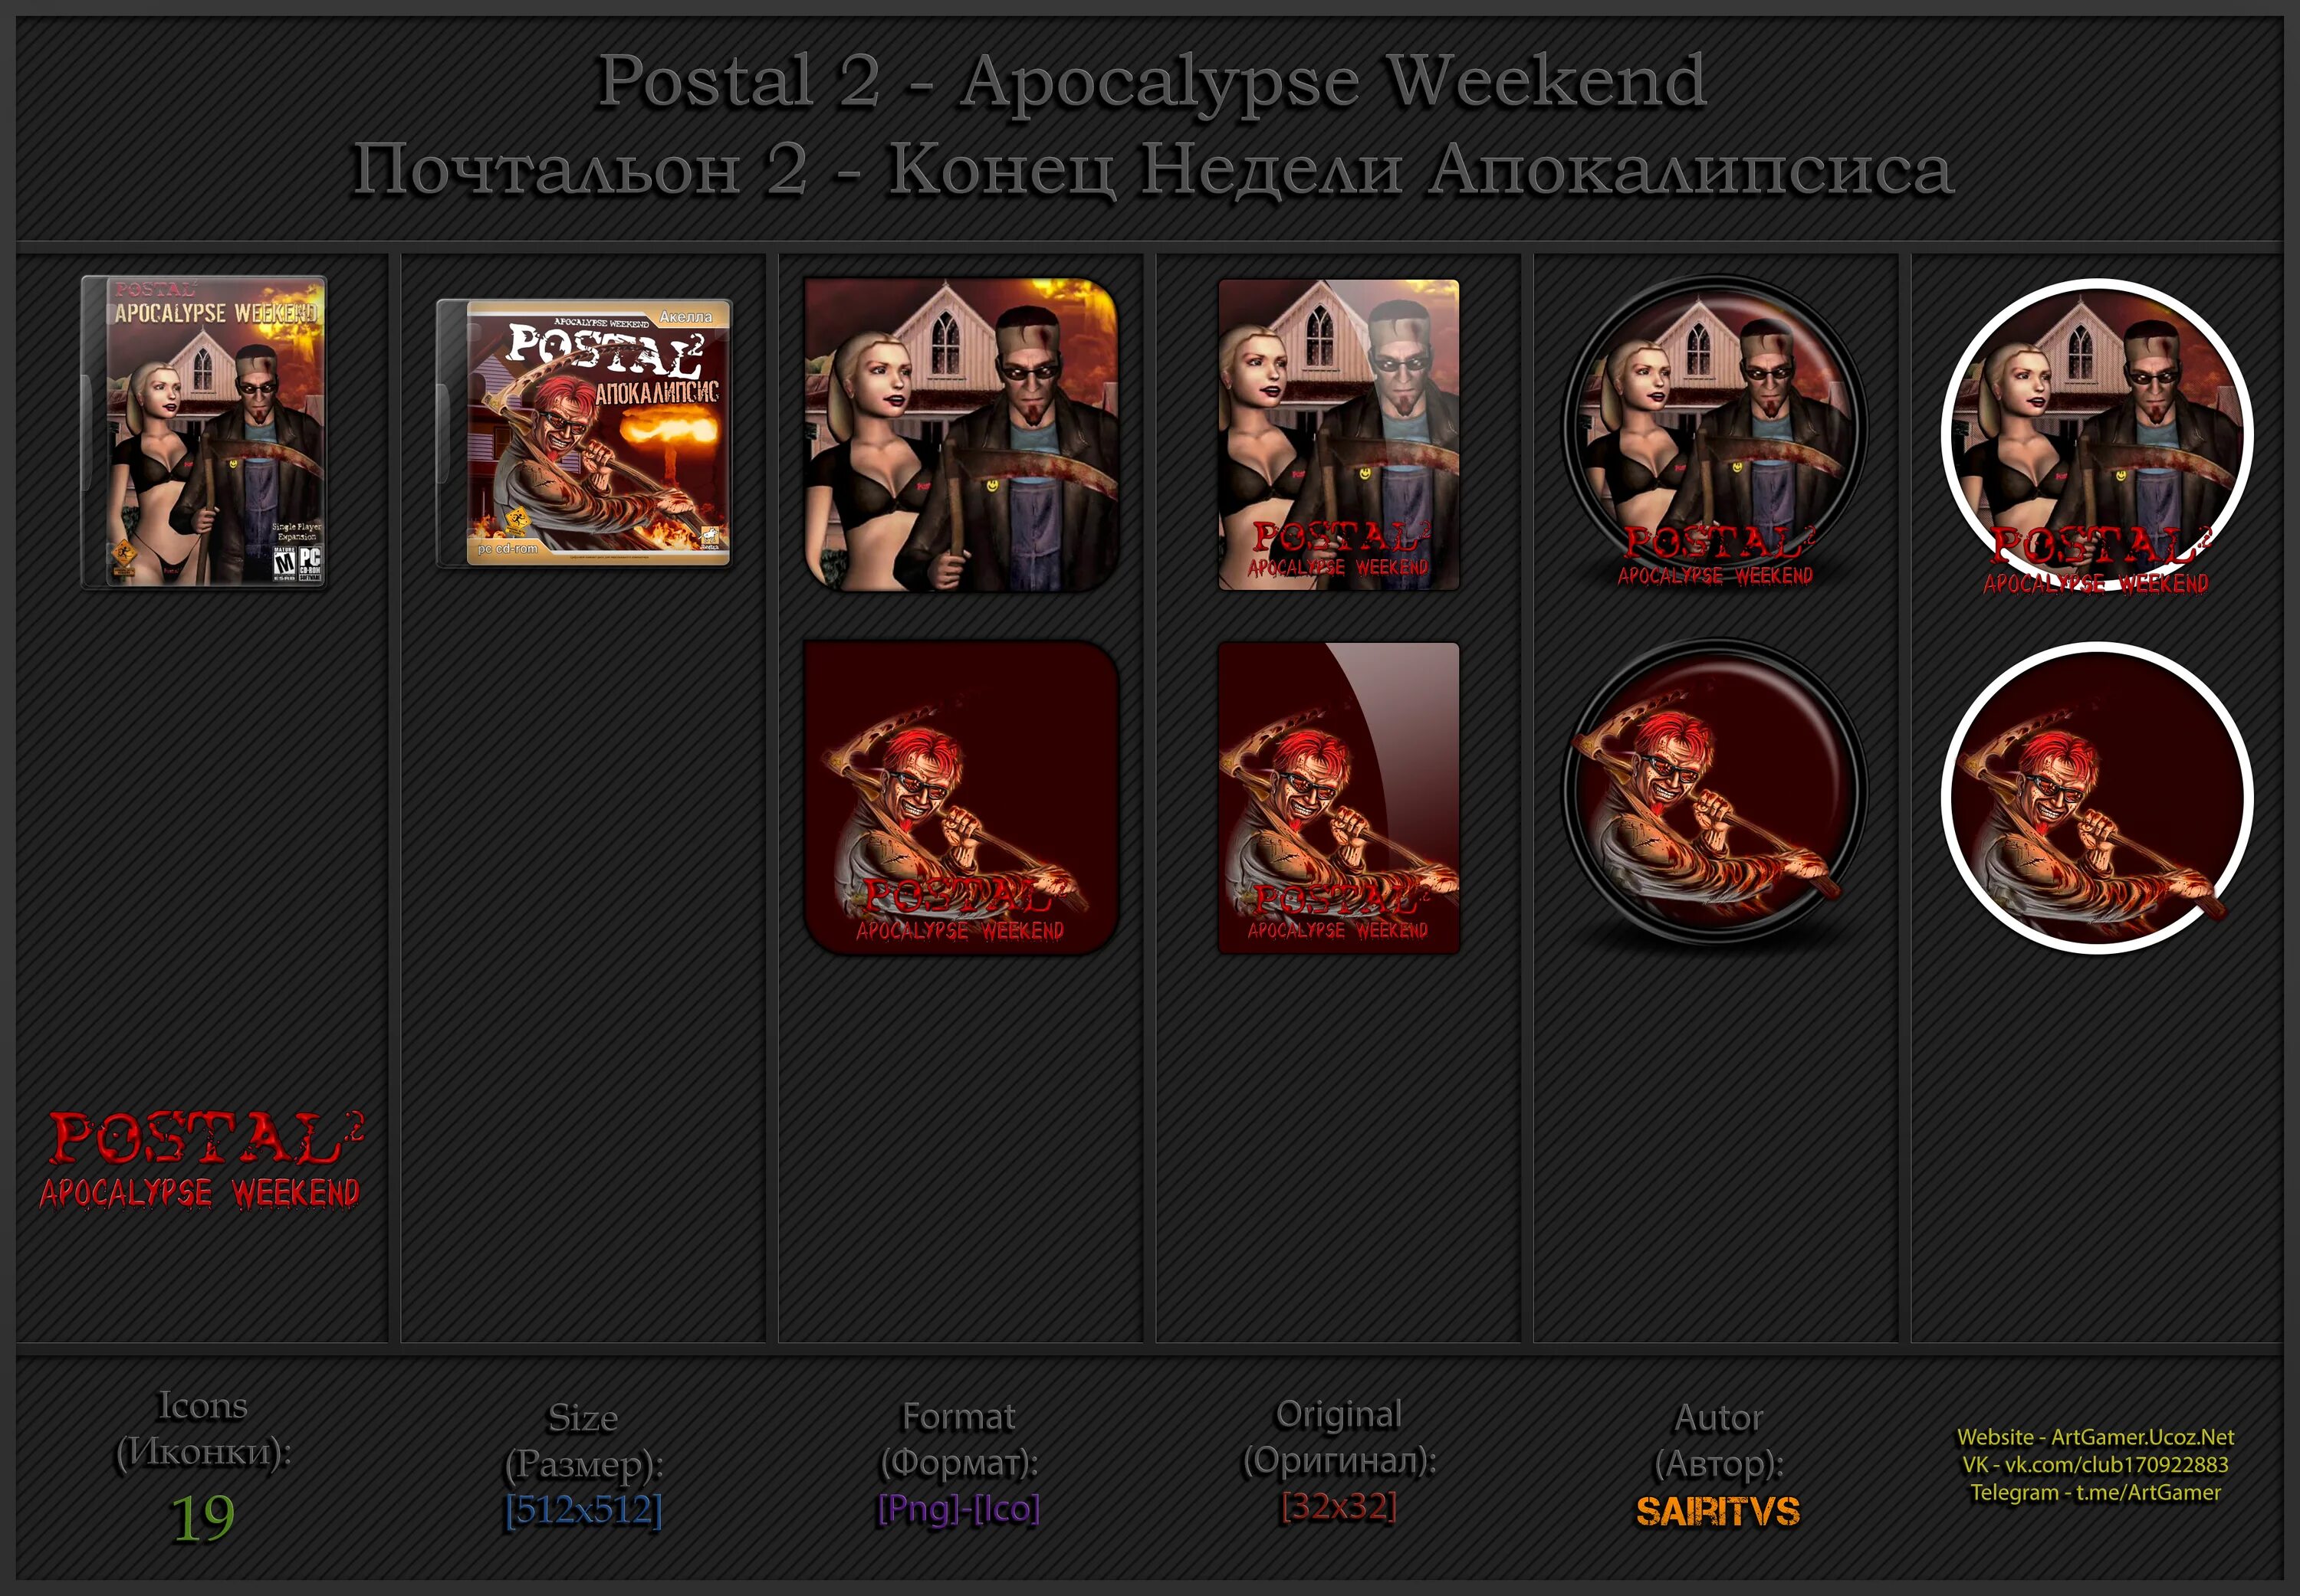
Task: Select the Russian Akella Postal 2 box icon
Action: (x=584, y=433)
